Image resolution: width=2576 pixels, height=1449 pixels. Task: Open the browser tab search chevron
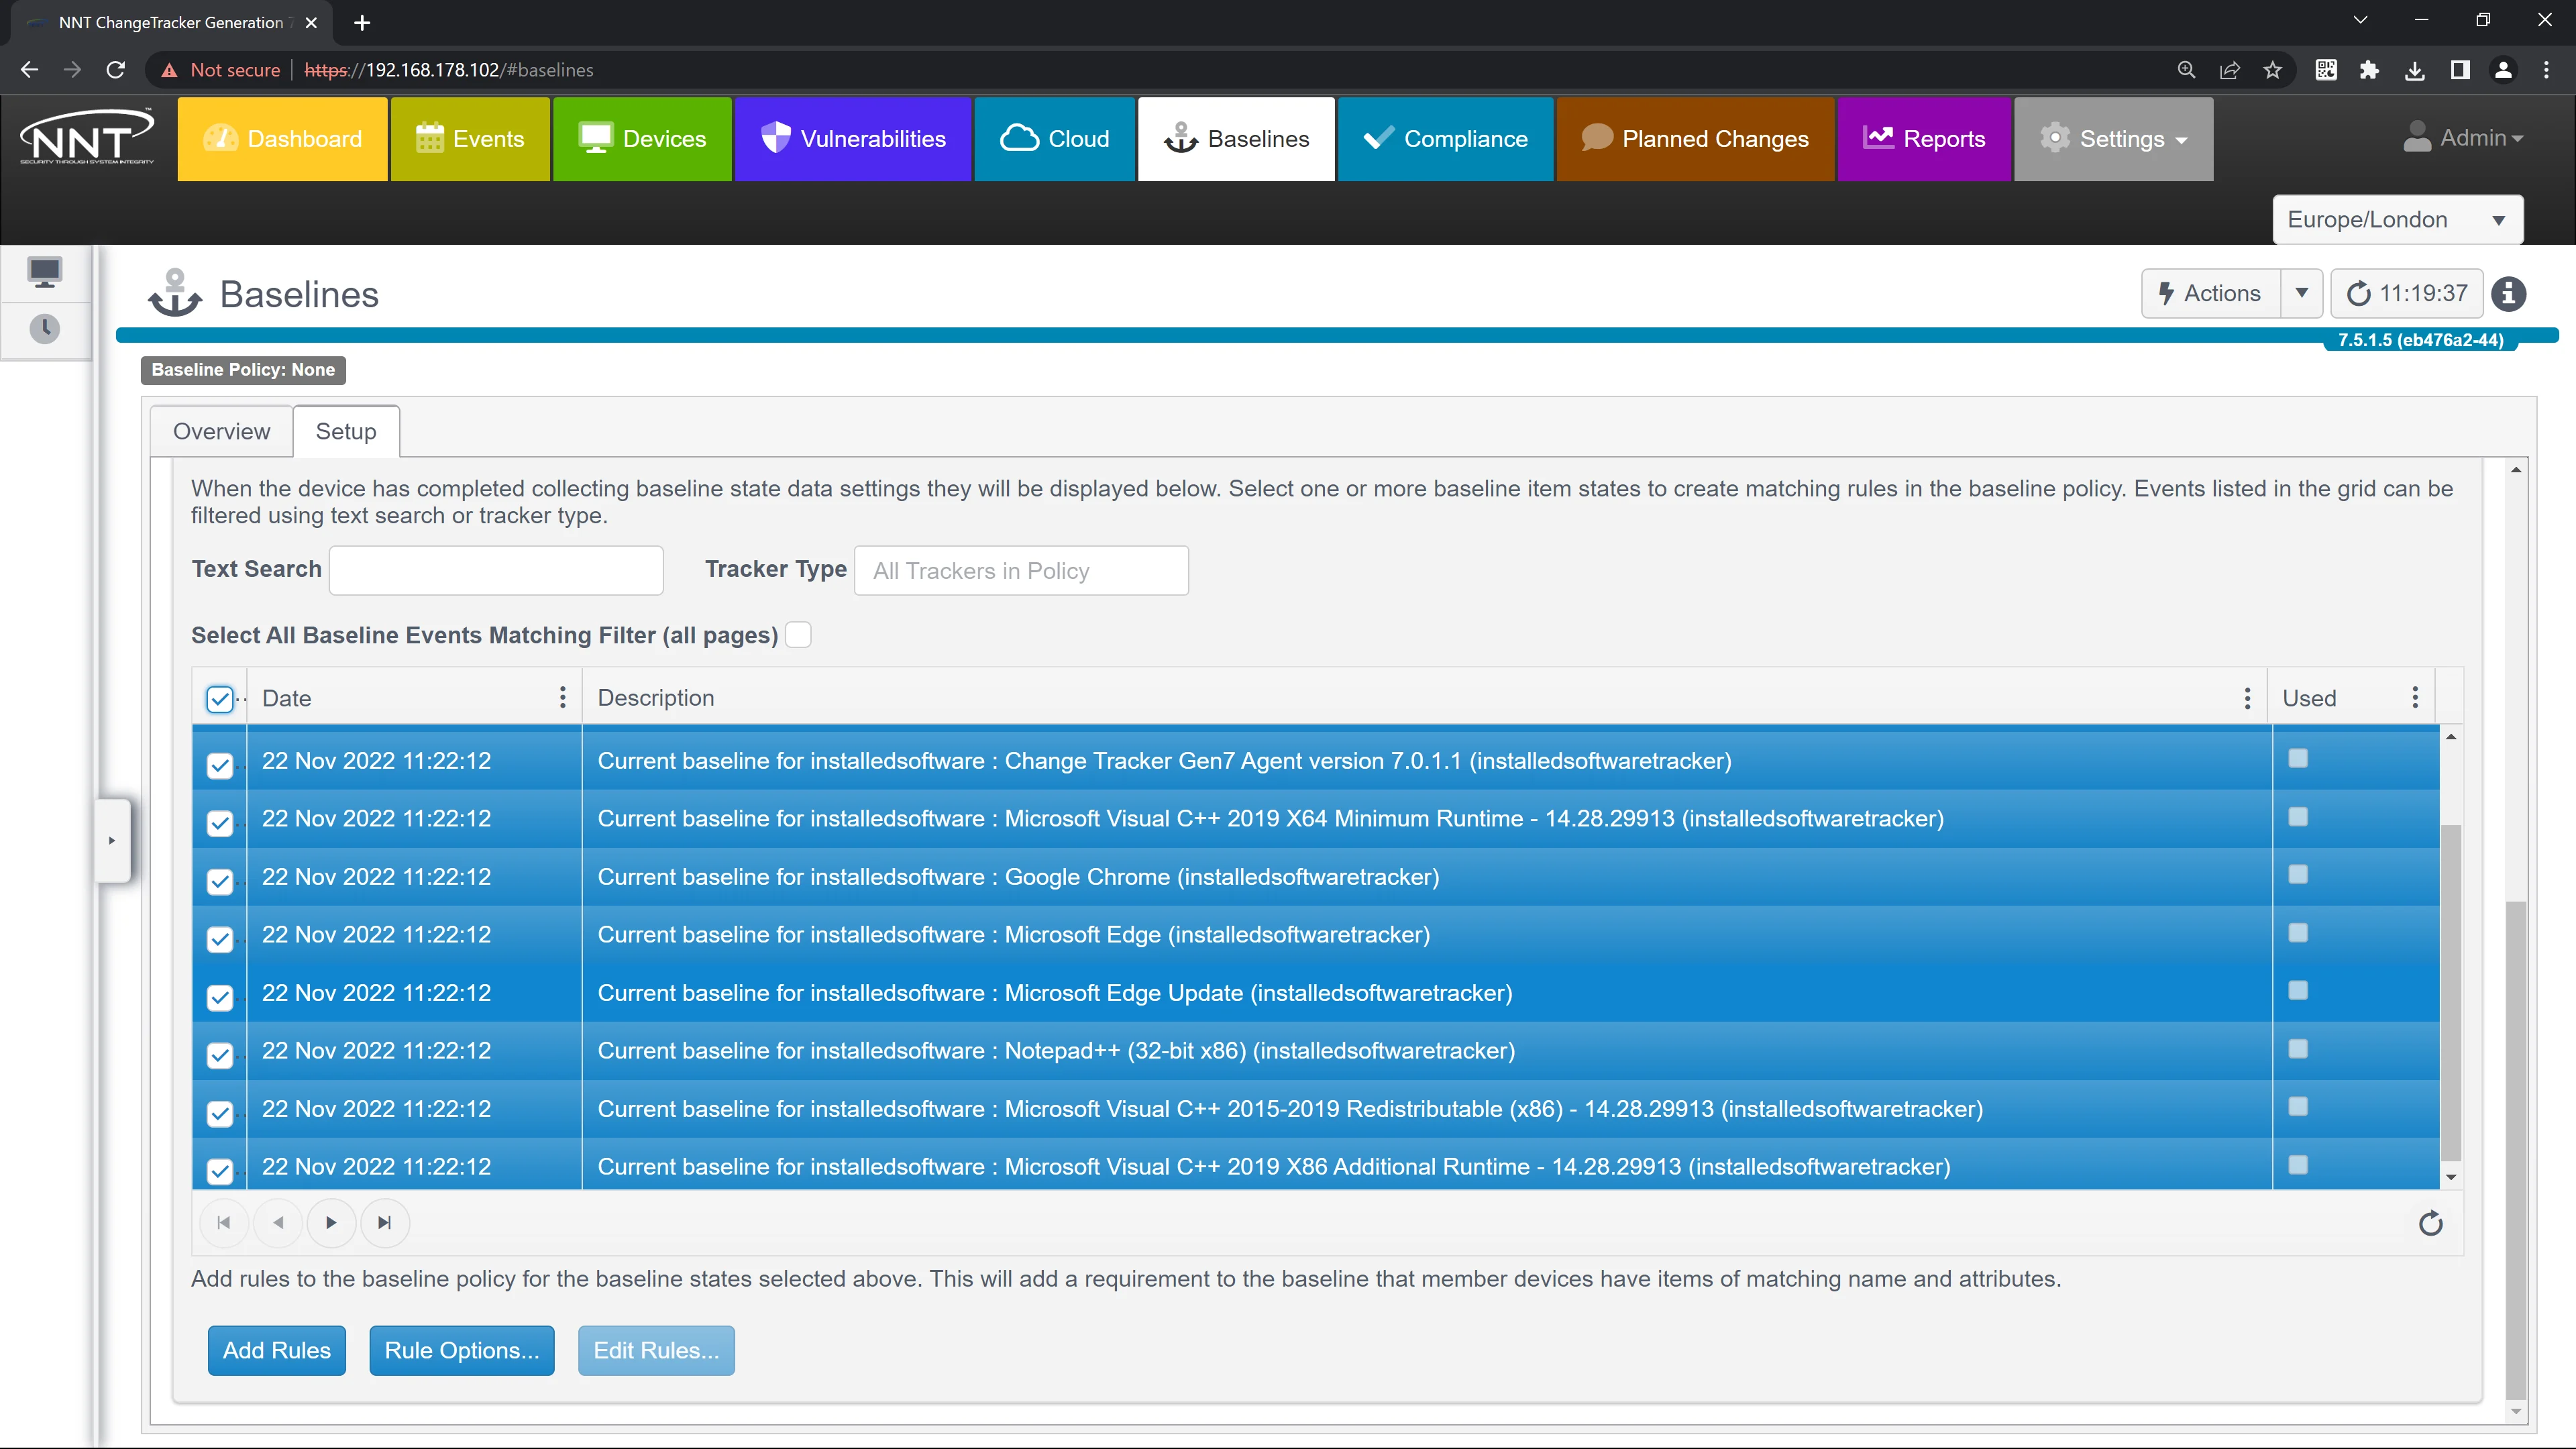click(2360, 20)
